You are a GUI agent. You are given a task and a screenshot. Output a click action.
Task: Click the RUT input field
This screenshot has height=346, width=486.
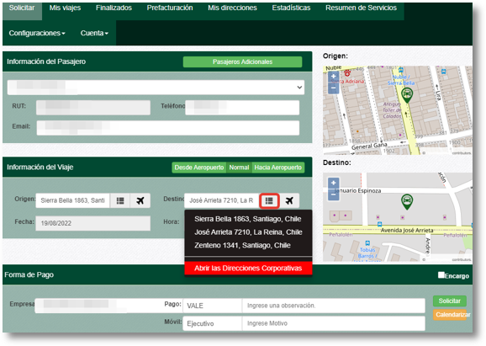click(93, 108)
